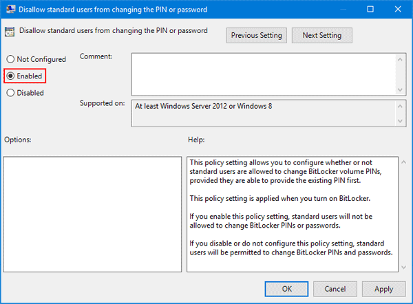Minimize the policy setting window
413x304 pixels.
(337, 10)
